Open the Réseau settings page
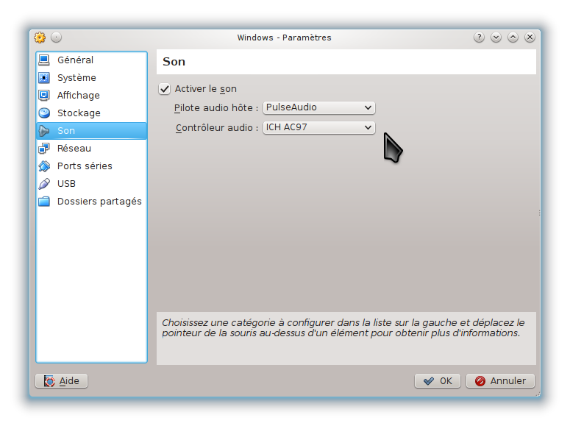The height and width of the screenshot is (426, 570). 92,148
